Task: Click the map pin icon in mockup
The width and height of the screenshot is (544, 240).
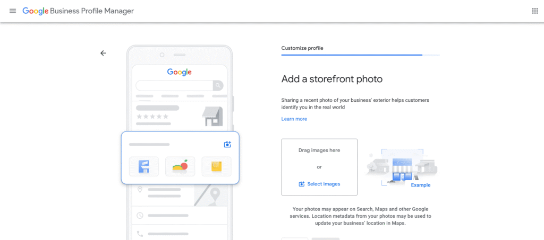Action: (140, 190)
